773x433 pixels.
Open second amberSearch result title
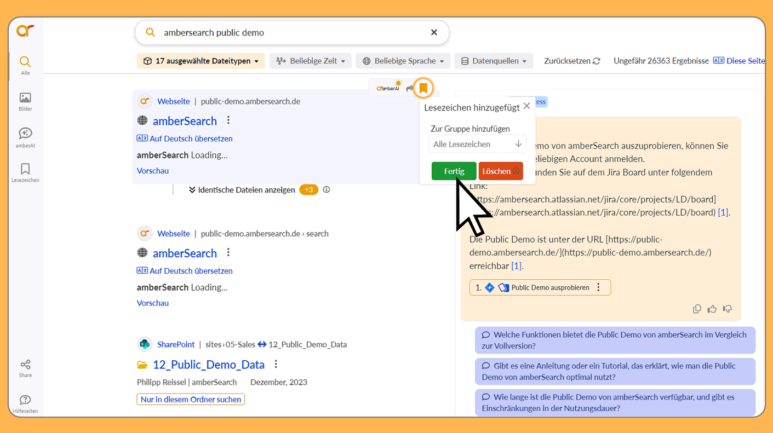tap(185, 253)
